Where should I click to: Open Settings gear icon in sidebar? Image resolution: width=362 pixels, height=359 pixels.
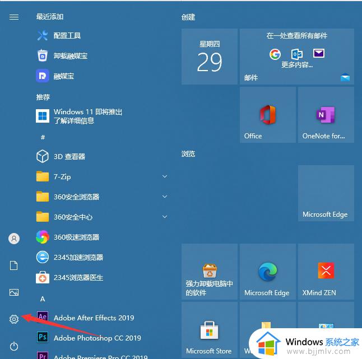click(14, 319)
